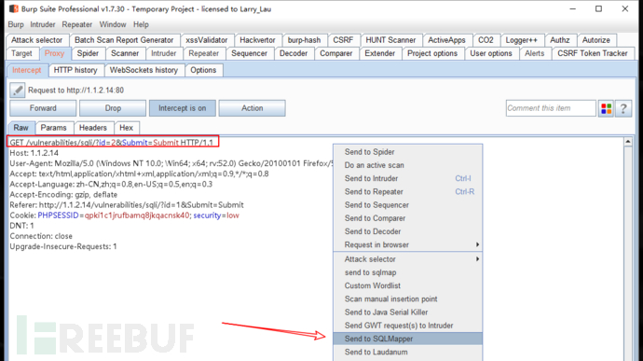Screen dimensions: 643x361
Task: Expand the Attack selector submenu arrow
Action: point(477,259)
